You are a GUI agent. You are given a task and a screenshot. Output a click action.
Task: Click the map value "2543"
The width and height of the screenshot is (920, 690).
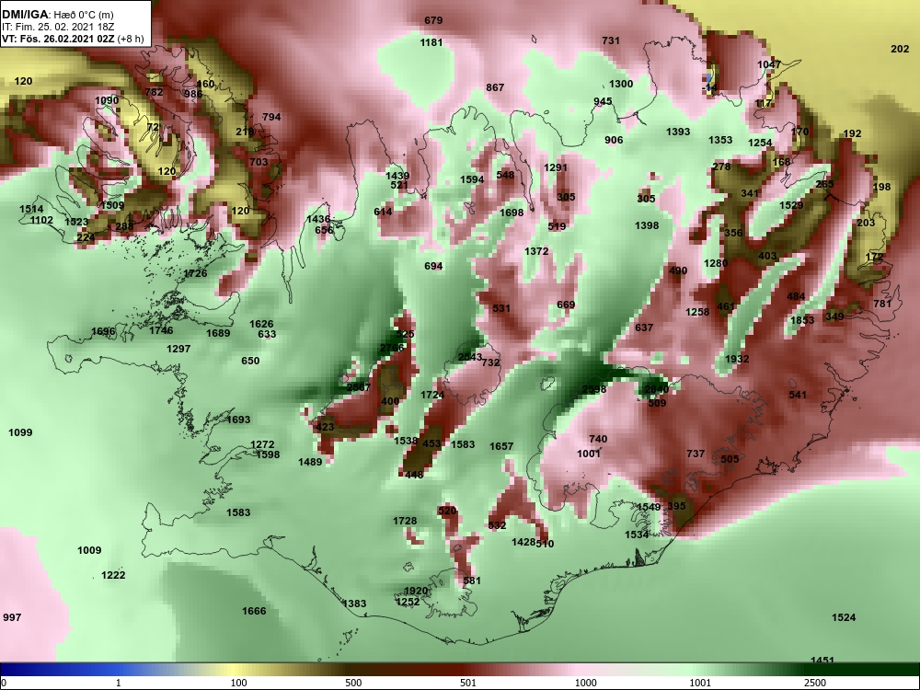click(x=470, y=357)
